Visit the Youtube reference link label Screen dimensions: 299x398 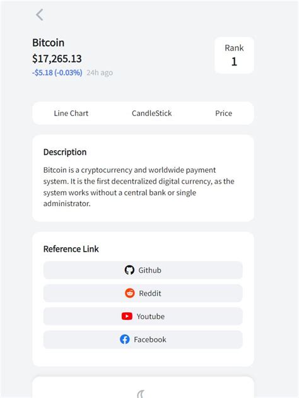[151, 317]
